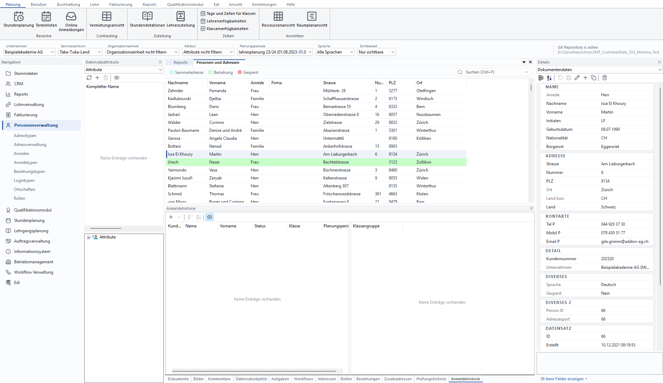The height and width of the screenshot is (383, 663).
Task: Add a new attribute in Datensatzattribute
Action: click(x=97, y=78)
